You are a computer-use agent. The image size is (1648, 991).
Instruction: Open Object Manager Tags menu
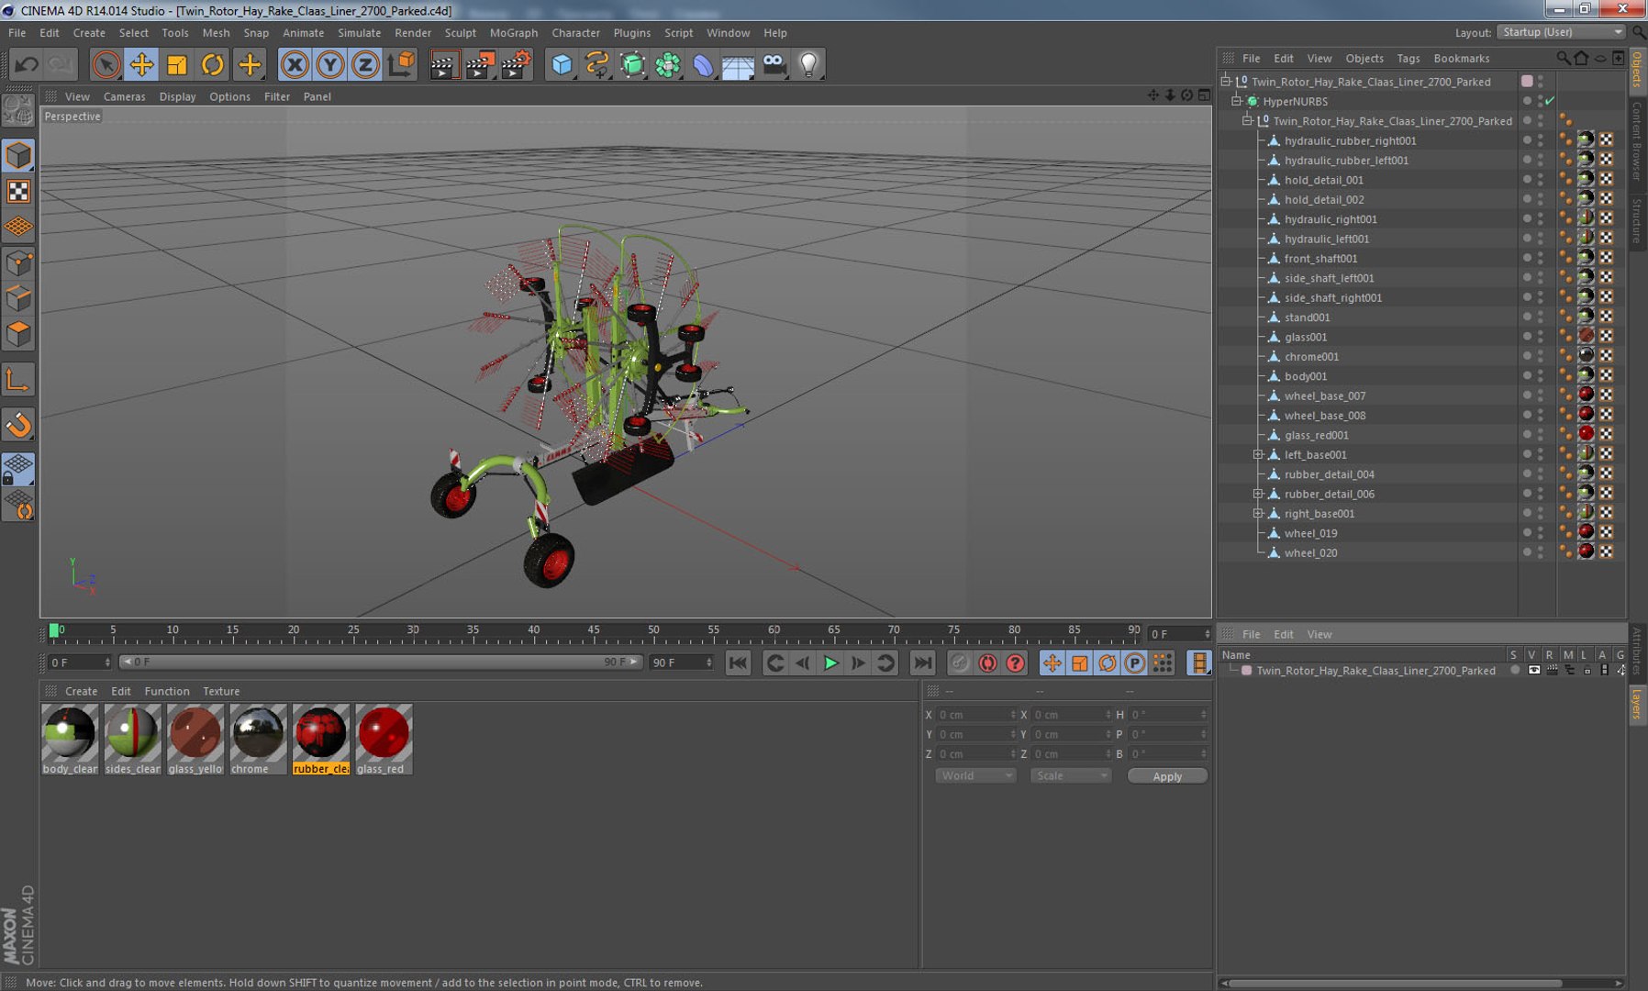tap(1408, 58)
